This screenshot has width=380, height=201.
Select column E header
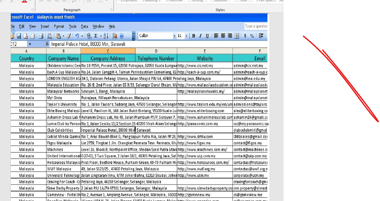point(205,51)
